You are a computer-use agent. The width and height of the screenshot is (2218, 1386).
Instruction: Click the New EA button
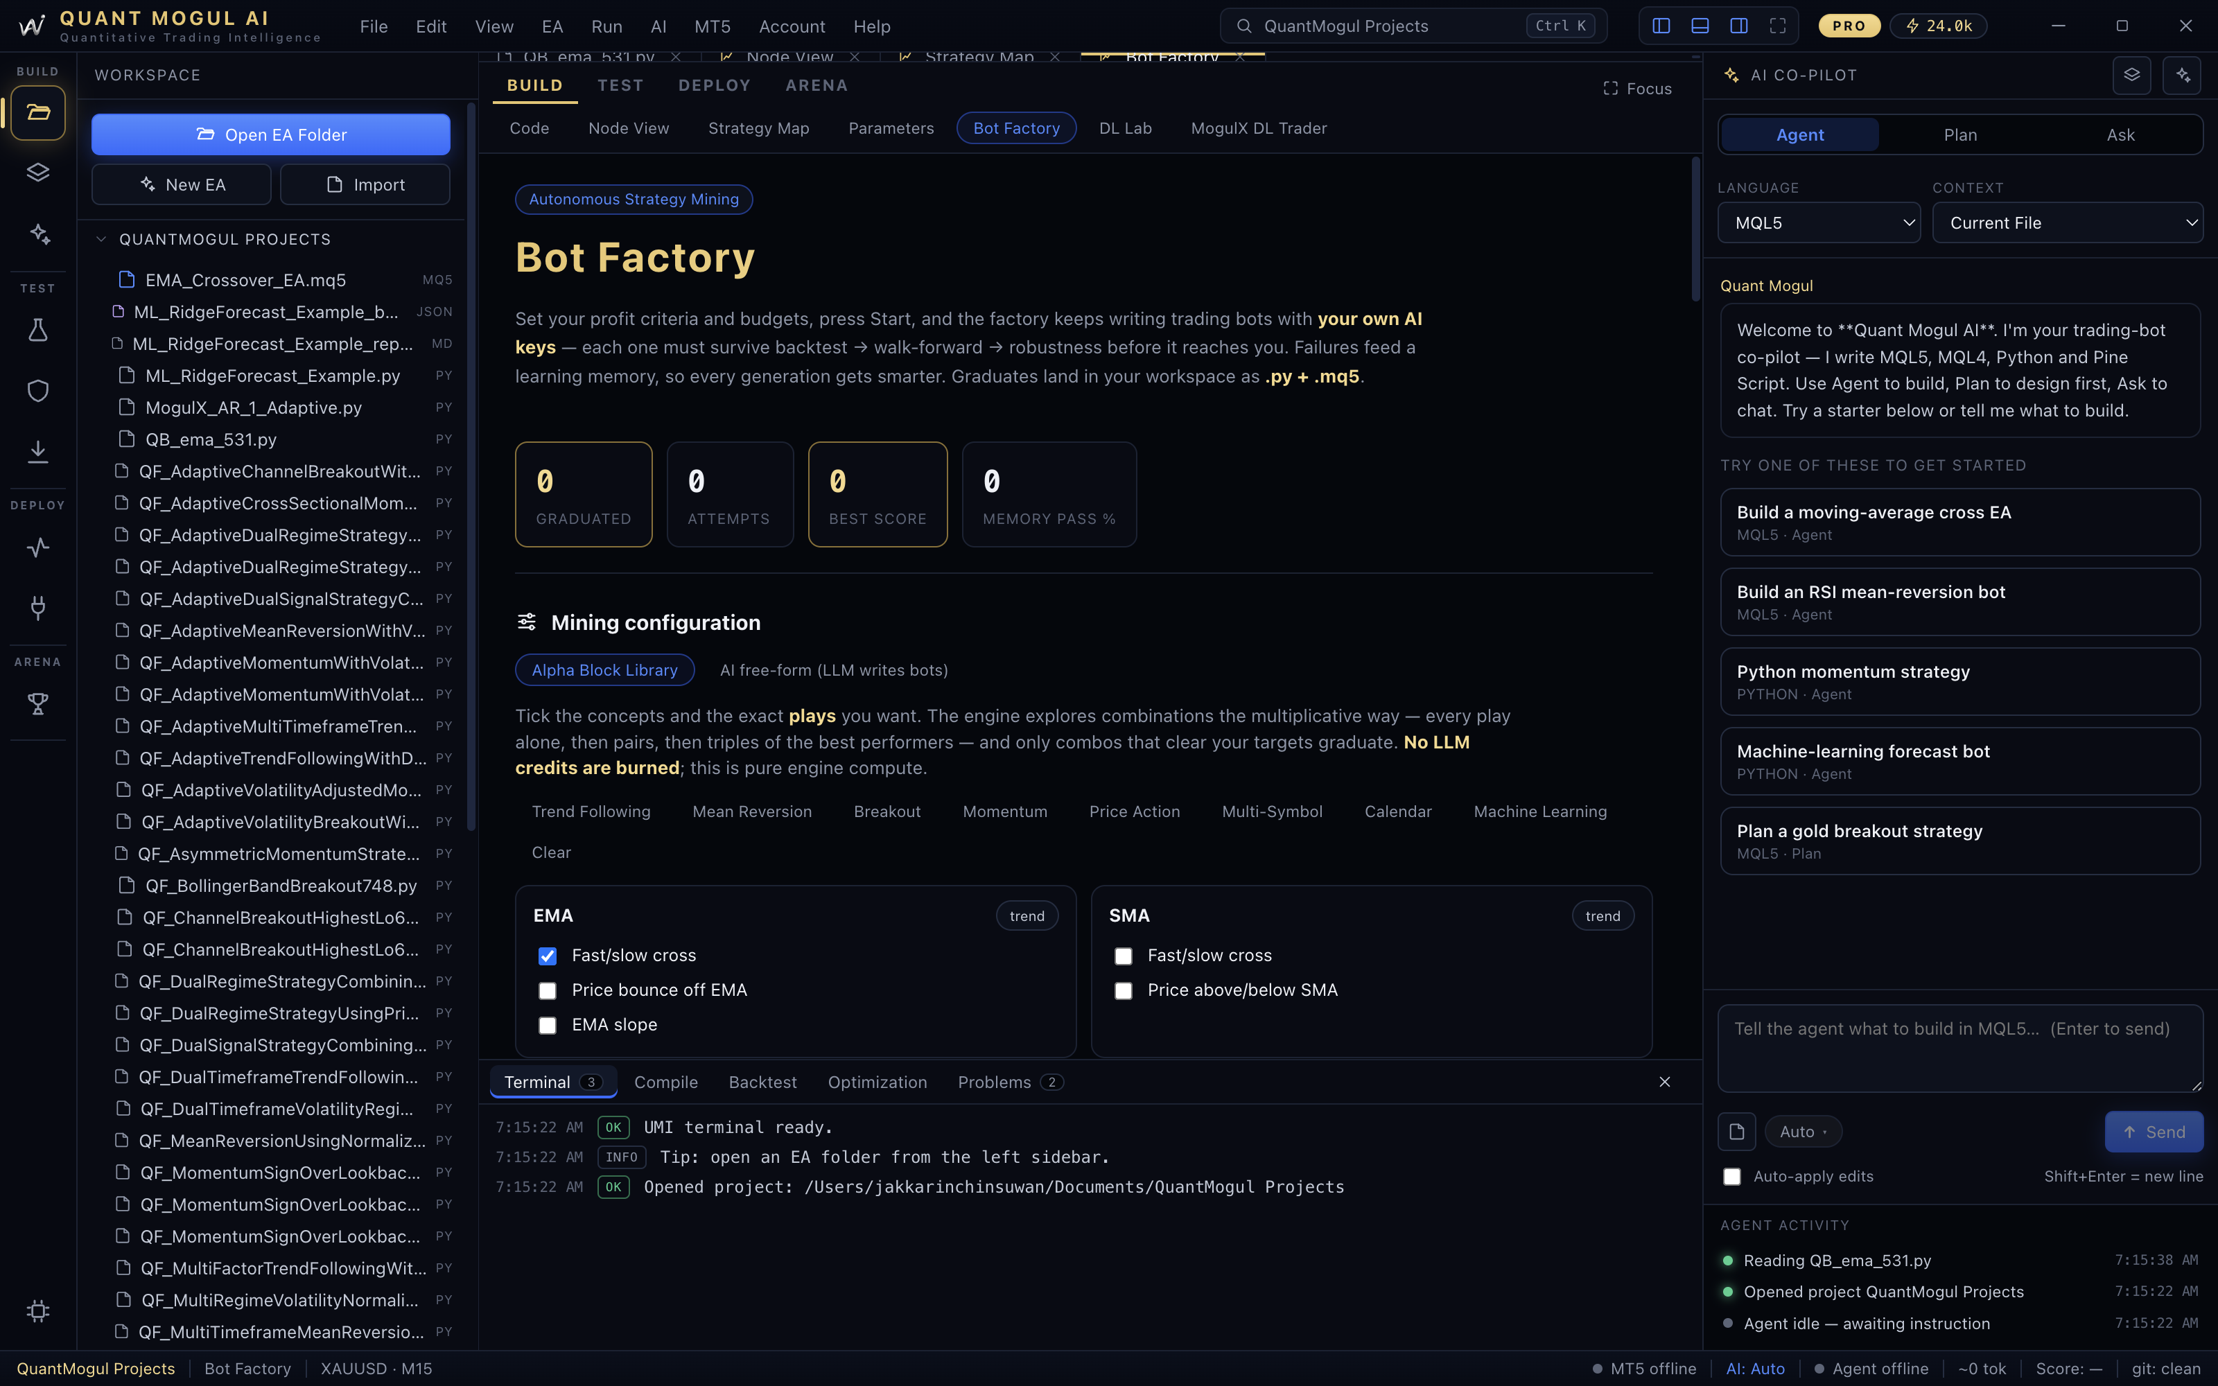[x=182, y=184]
